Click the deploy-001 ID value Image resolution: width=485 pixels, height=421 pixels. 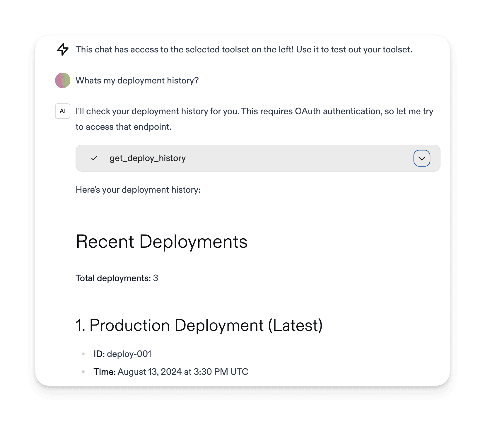click(129, 354)
